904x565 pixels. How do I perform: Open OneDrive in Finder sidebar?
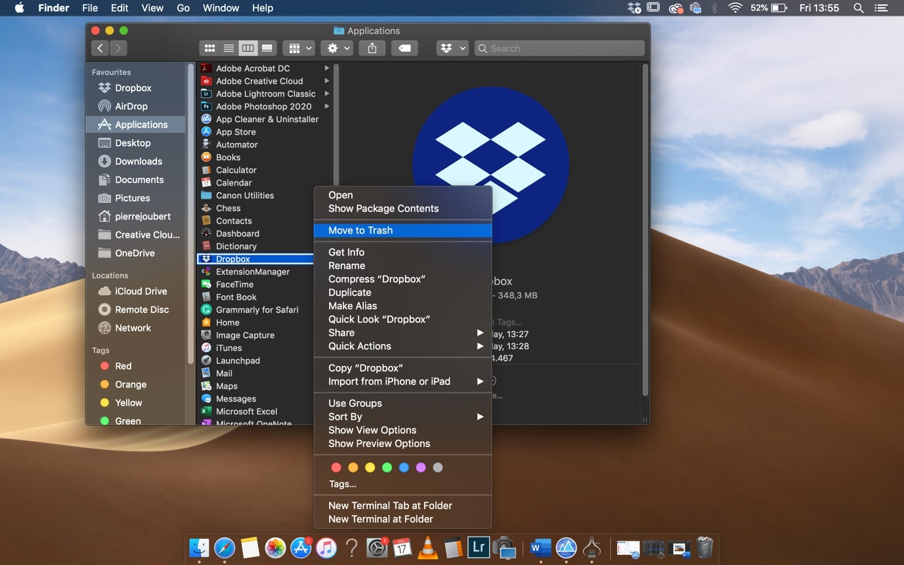136,253
